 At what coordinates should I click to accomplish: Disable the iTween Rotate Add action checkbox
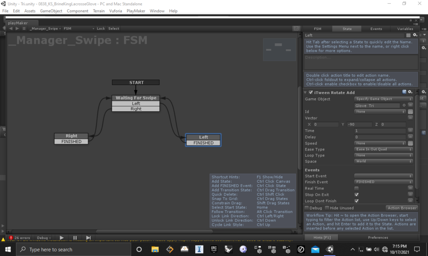pos(311,92)
